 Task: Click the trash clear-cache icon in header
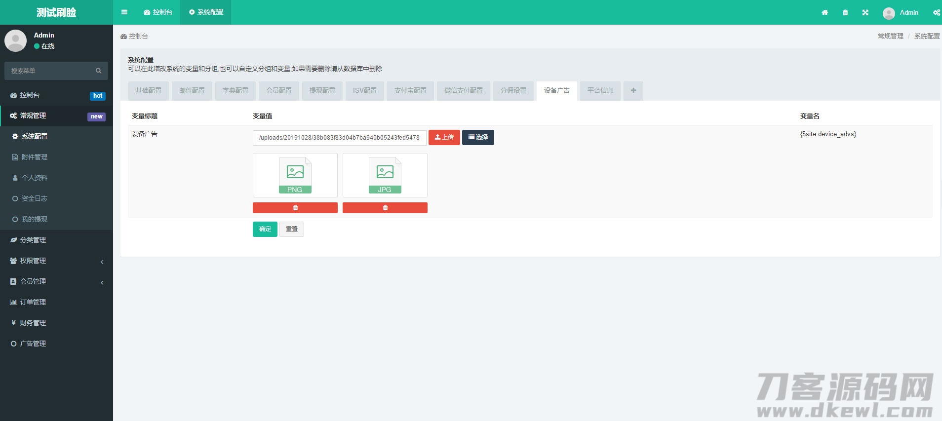(845, 12)
